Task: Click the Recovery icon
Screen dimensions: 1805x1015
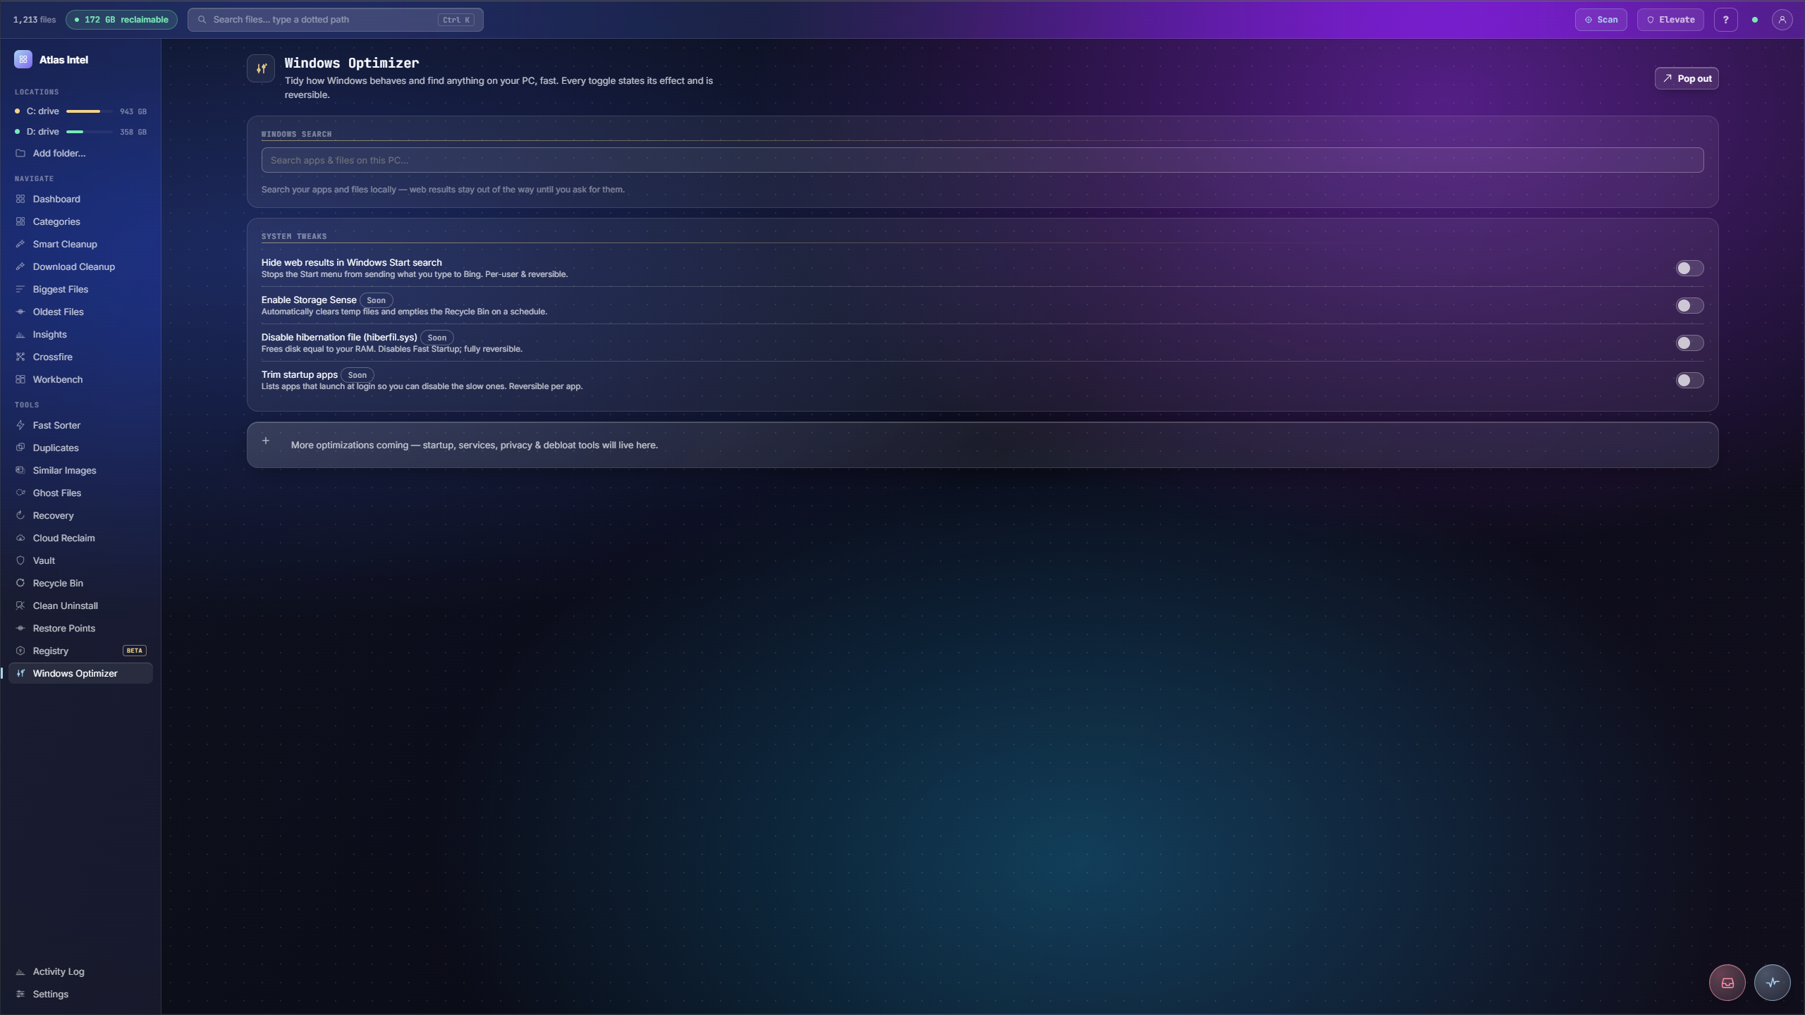Action: (20, 516)
